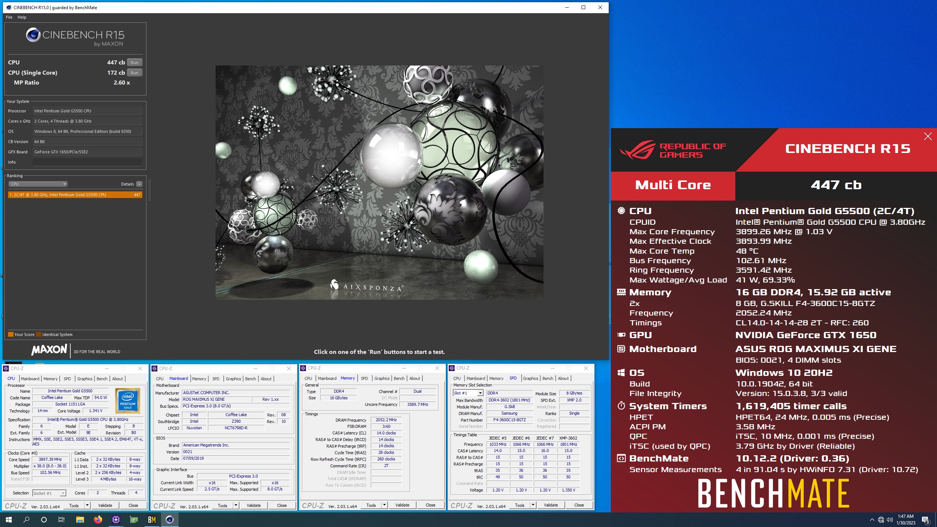Click the Info input field
This screenshot has width=937, height=527.
[87, 162]
